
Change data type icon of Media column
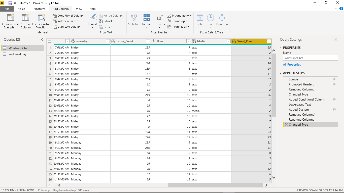click(x=194, y=41)
